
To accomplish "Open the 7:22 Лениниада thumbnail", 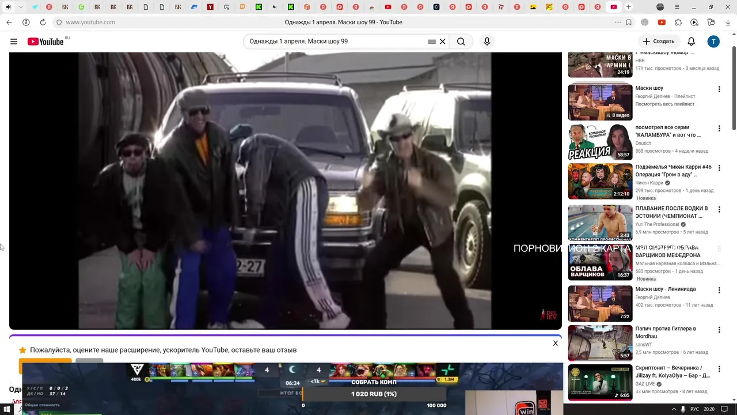I will coord(600,303).
